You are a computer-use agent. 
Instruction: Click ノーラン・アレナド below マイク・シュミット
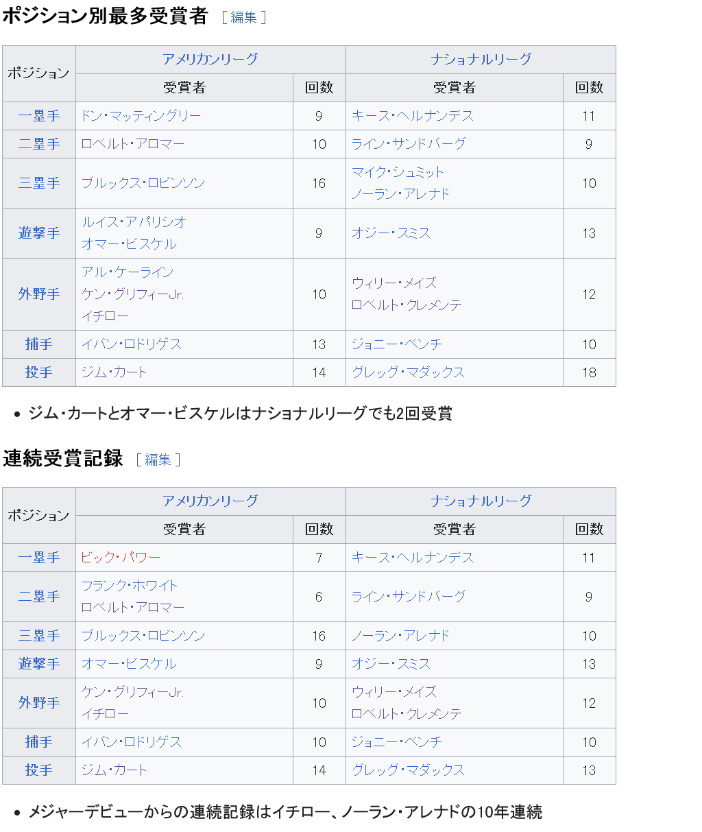coord(400,194)
